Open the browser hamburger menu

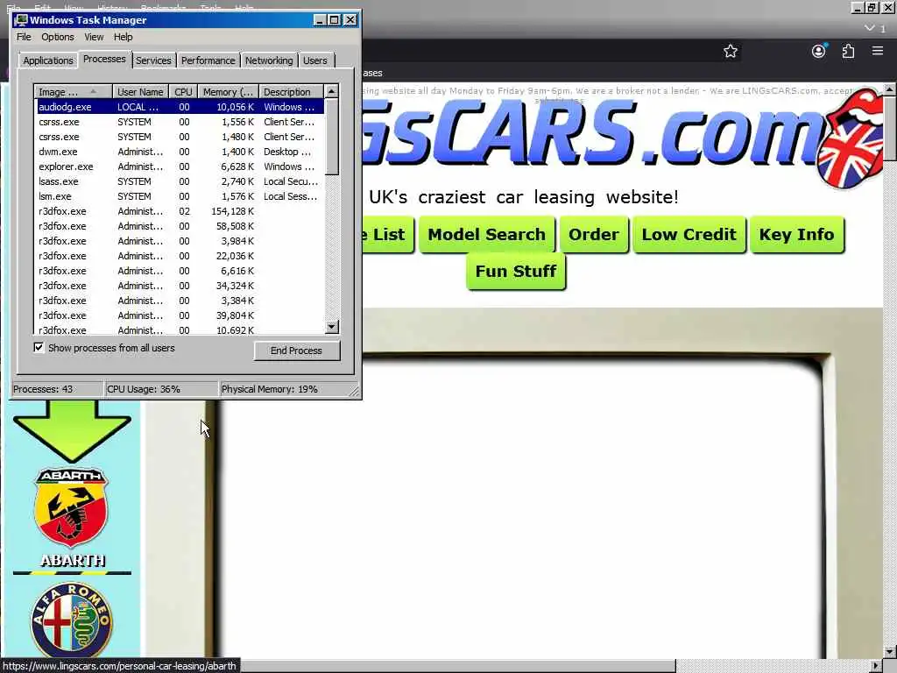(x=878, y=51)
